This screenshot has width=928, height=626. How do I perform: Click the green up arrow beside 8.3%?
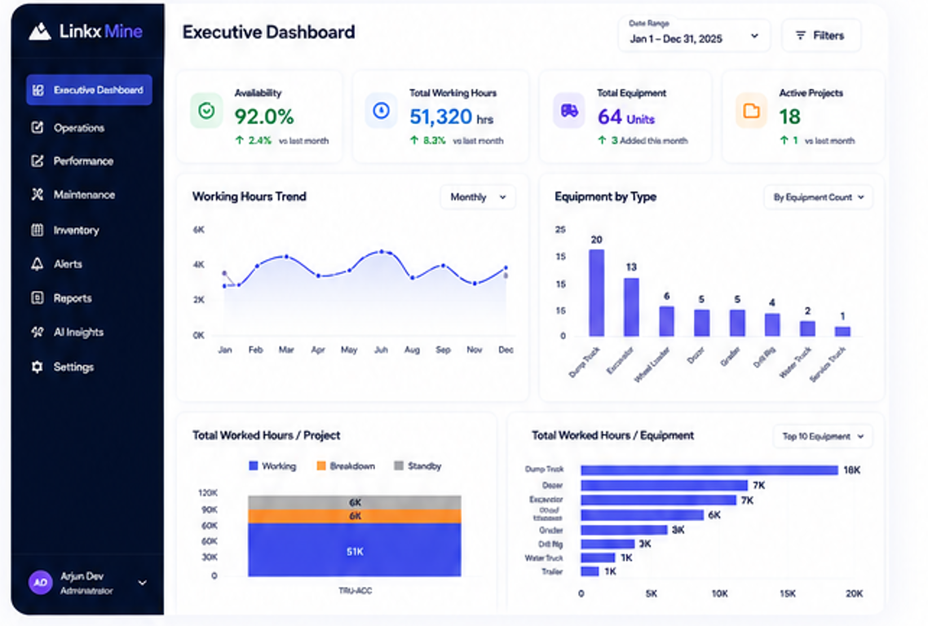click(x=414, y=140)
